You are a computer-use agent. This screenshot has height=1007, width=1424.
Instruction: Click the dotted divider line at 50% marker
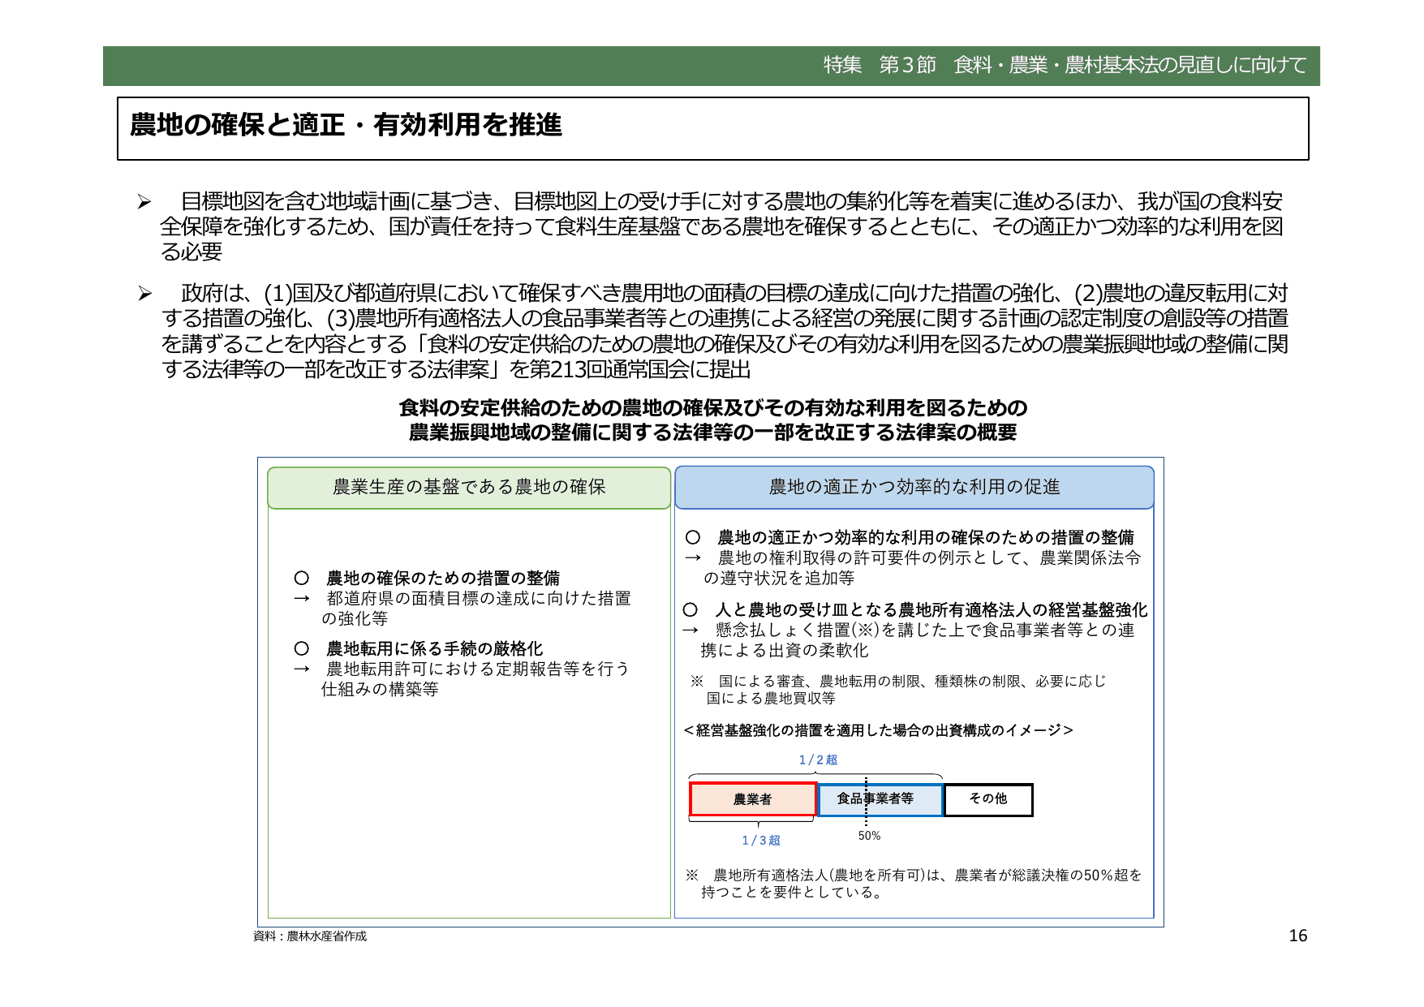point(865,799)
